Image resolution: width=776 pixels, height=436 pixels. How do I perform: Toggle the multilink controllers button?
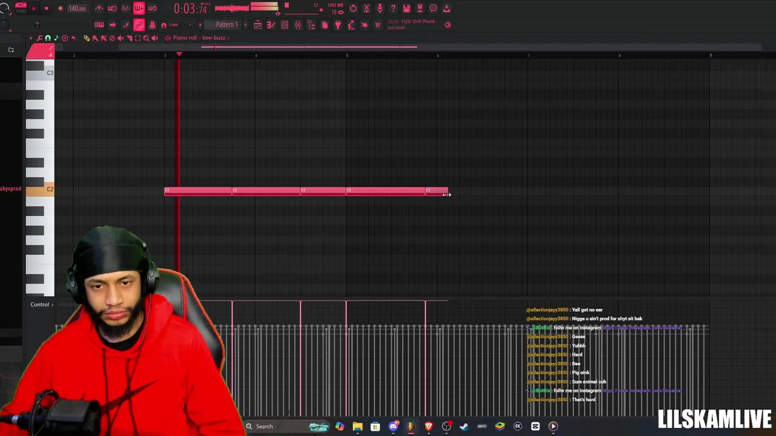[x=152, y=25]
